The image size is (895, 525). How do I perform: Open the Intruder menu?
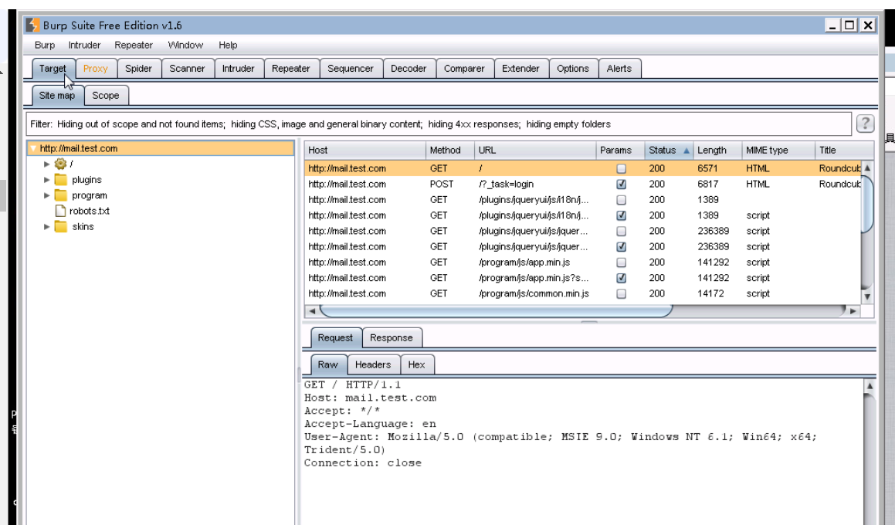click(x=84, y=45)
